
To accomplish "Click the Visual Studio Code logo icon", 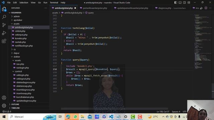I will click(x=3, y=2).
